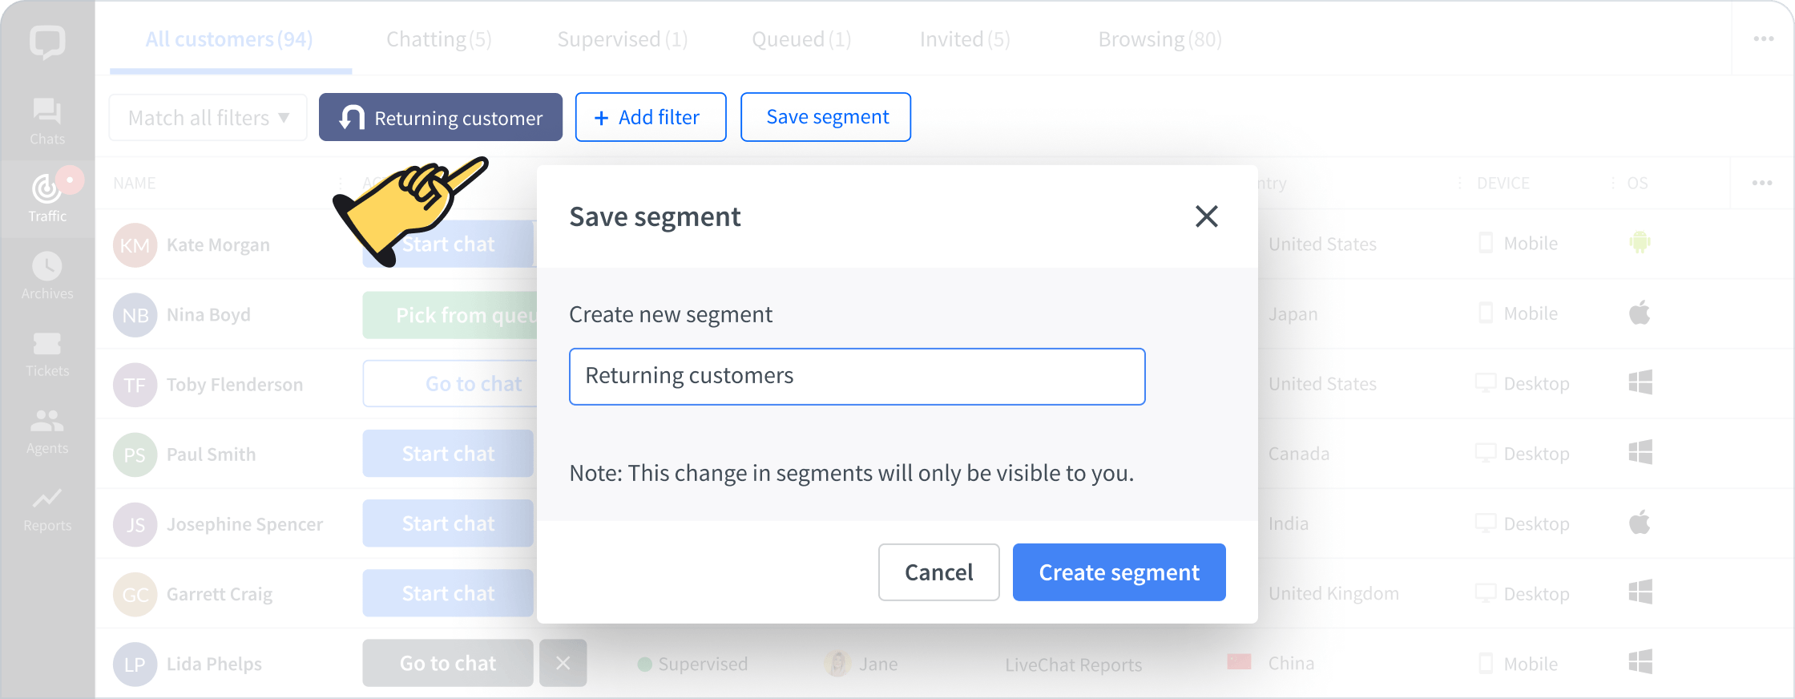Click the Returning customer filter chip
Screen dimensions: 1795x699
(x=441, y=118)
